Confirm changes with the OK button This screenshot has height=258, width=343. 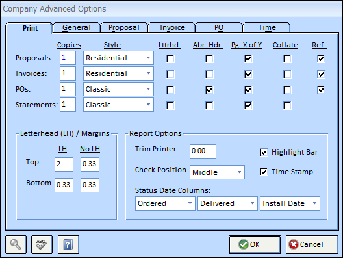255,244
